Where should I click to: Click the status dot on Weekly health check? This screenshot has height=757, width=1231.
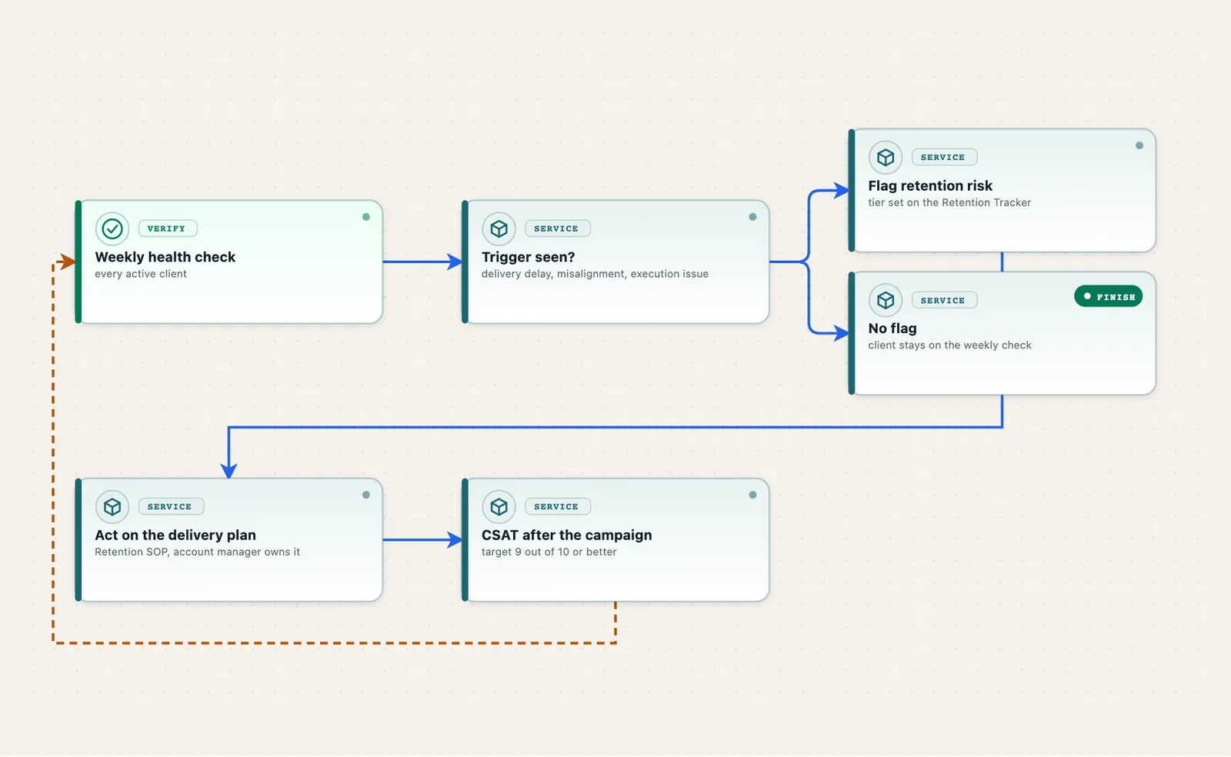point(366,217)
